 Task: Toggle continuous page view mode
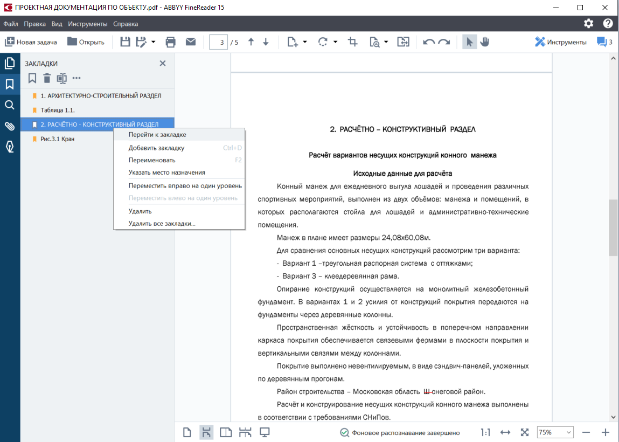pyautogui.click(x=206, y=432)
